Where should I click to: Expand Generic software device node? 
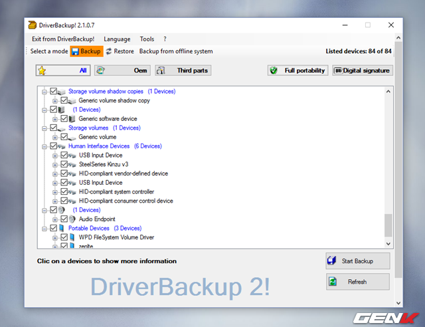[54, 119]
